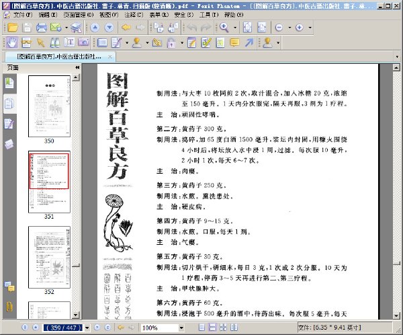
Task: Open the Bookmarks side panel icon
Action: coord(9,83)
